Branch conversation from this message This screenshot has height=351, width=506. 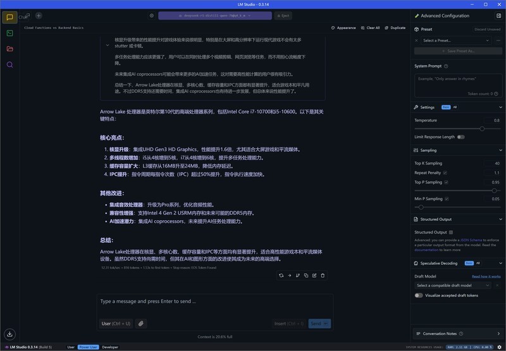coord(297,276)
